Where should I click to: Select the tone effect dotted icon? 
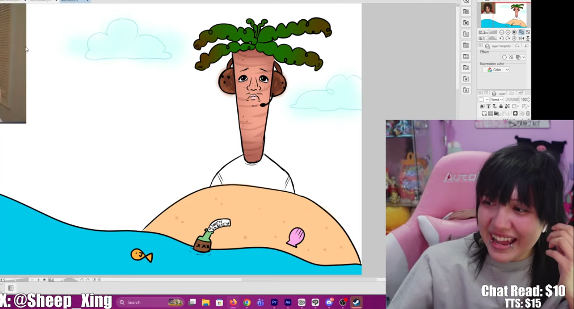[511, 57]
